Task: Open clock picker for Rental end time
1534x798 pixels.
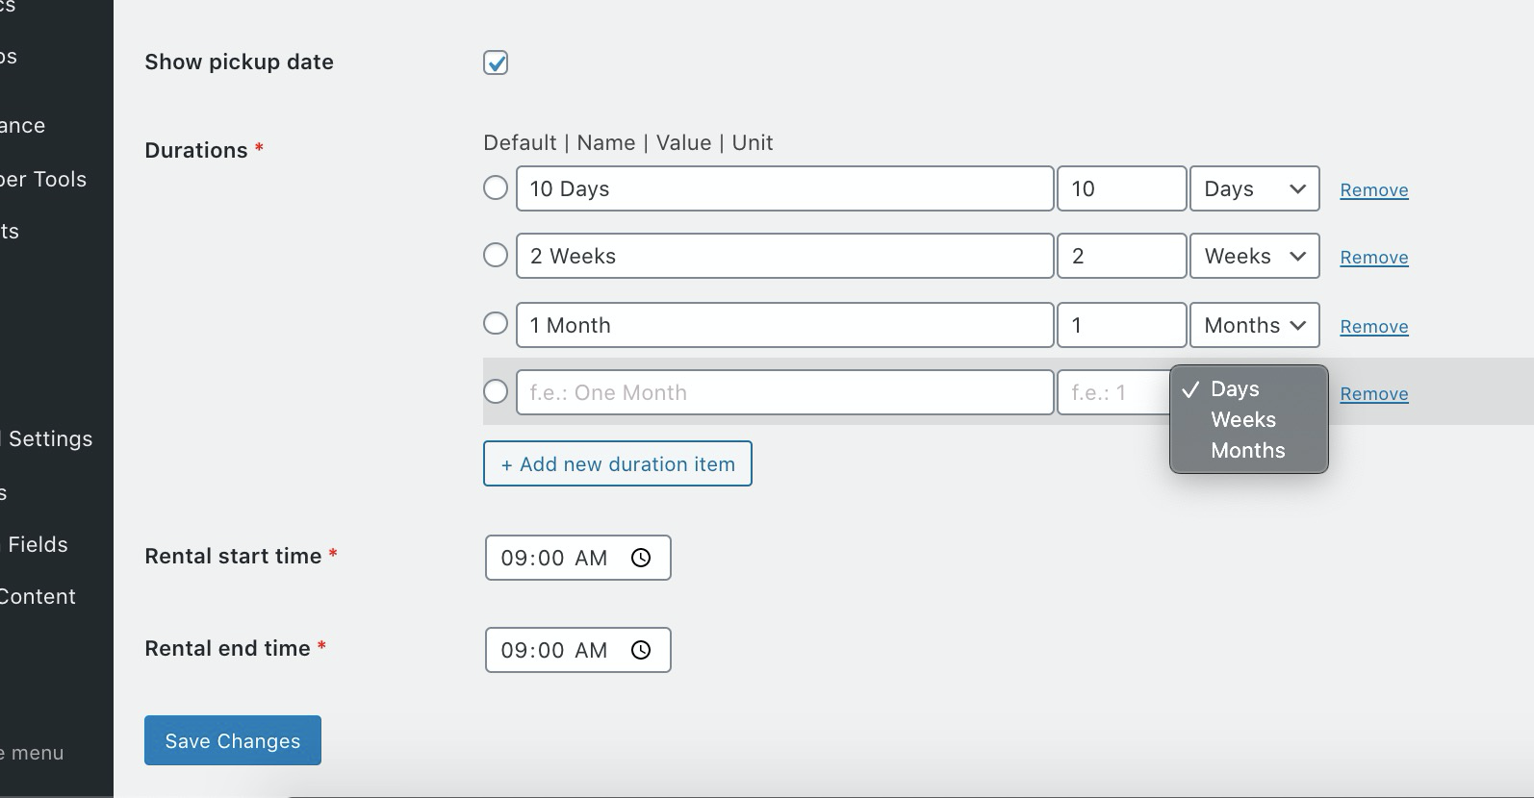Action: point(641,650)
